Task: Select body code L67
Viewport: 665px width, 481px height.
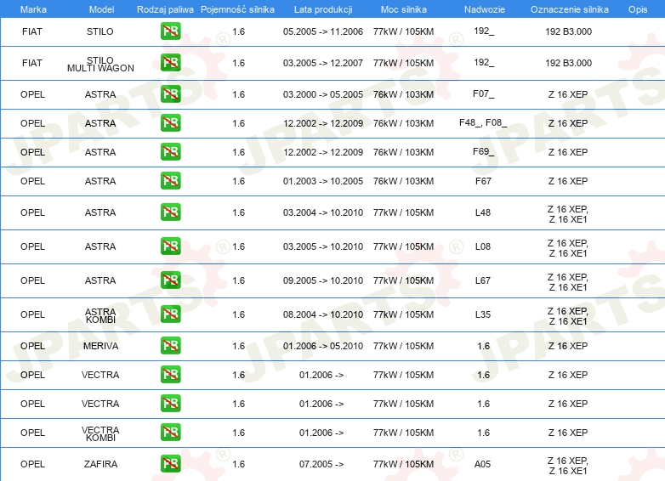Action: click(x=483, y=280)
